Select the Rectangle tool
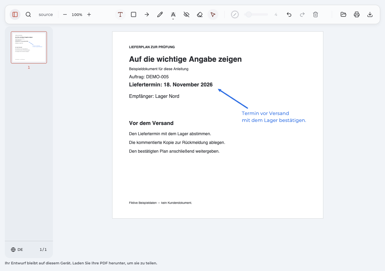 click(134, 14)
